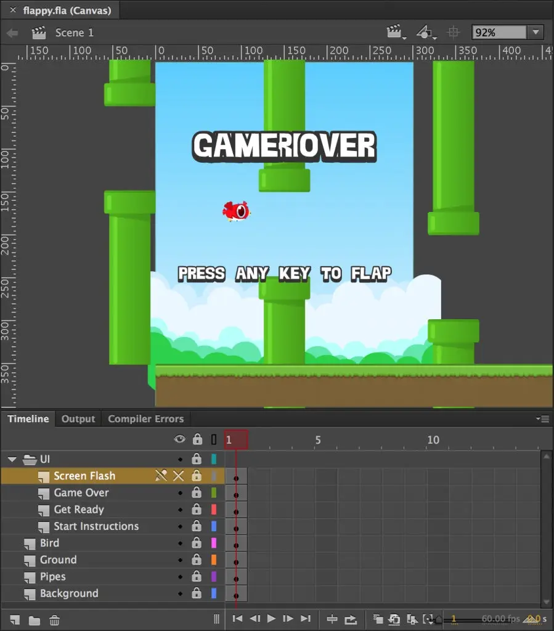
Task: Unlock the Pipes layer
Action: tap(197, 577)
